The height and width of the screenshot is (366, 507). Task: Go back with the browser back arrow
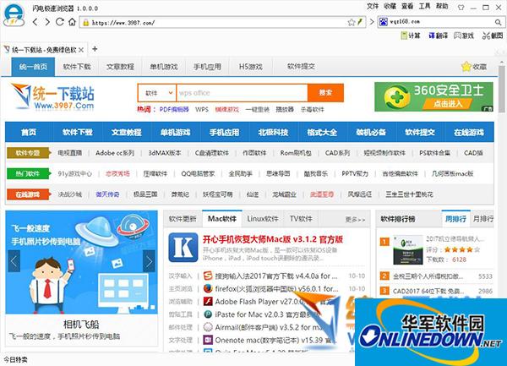coord(35,22)
